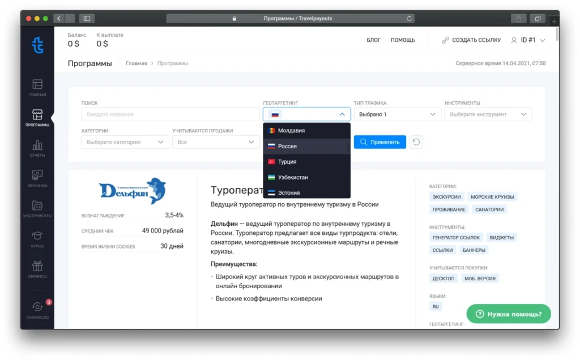
Task: Click the Поиск name input field
Action: pyautogui.click(x=170, y=114)
